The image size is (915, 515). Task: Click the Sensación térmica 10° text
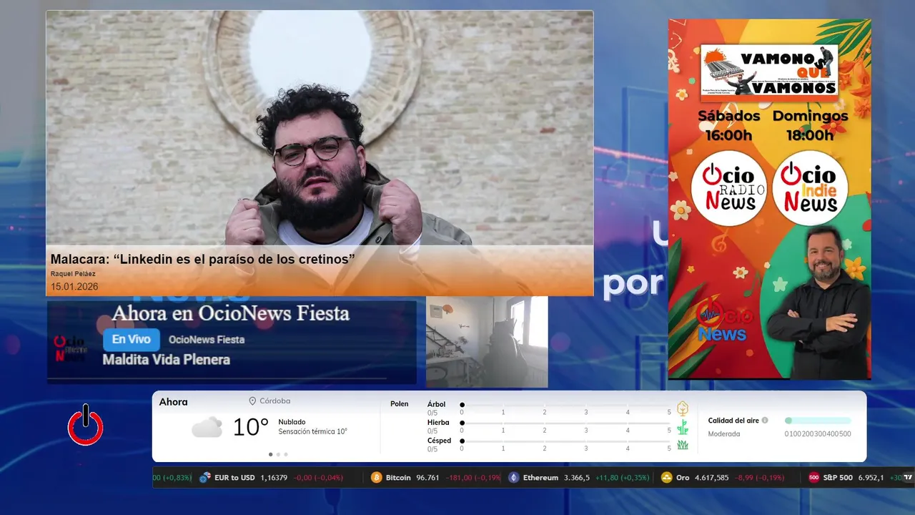(312, 432)
